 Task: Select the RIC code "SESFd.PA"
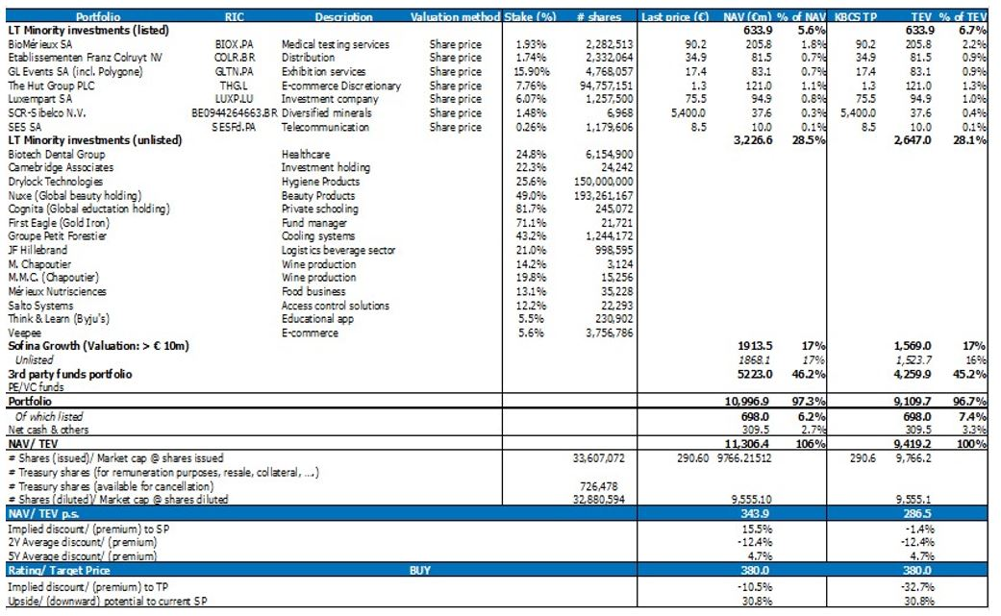tap(235, 127)
